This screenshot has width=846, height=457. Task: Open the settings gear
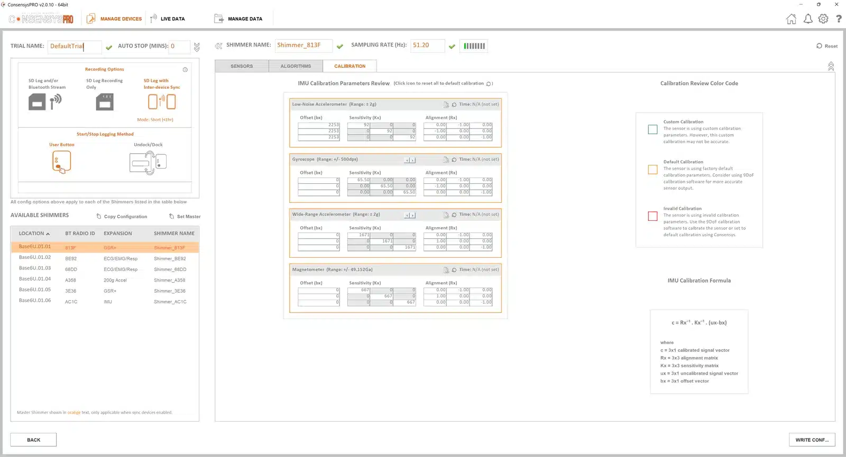tap(823, 19)
